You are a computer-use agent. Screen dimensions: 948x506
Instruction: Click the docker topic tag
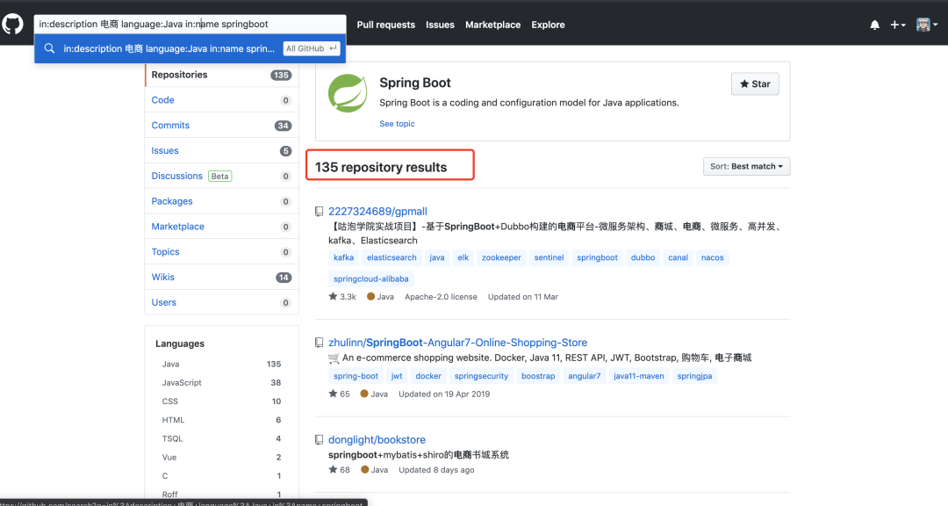click(428, 376)
